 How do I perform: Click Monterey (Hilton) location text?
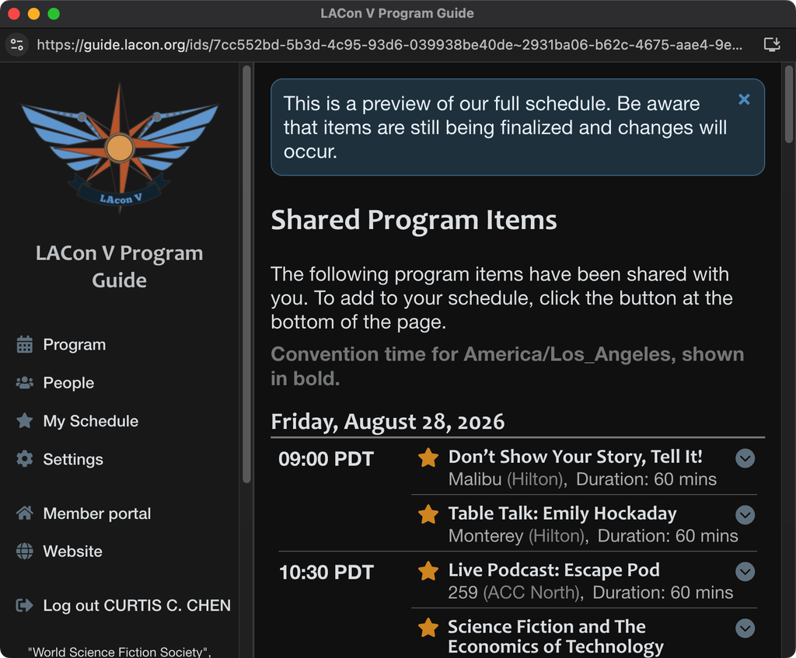tap(517, 536)
